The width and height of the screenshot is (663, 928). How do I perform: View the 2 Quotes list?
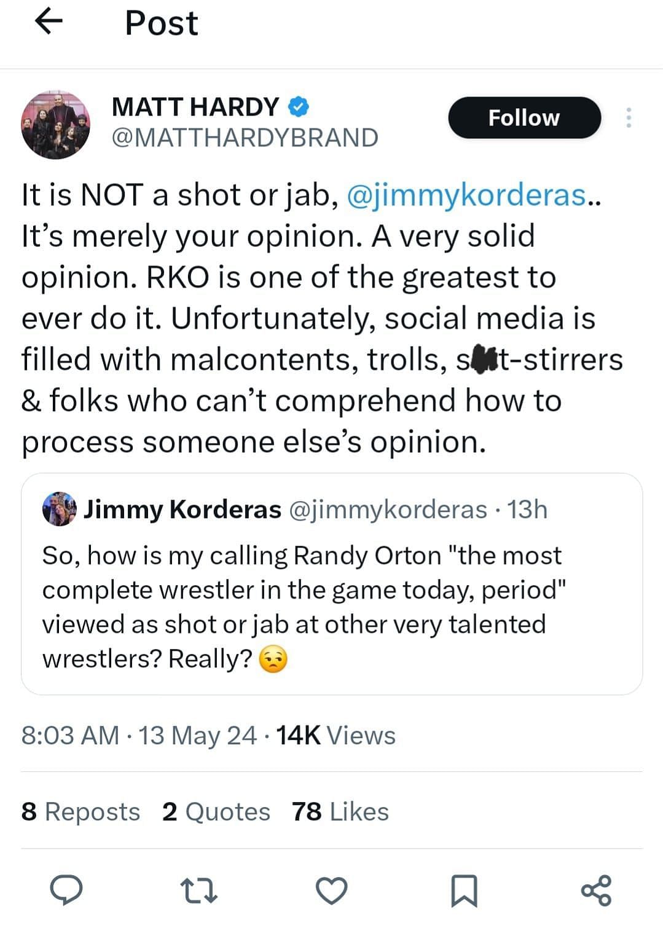216,811
